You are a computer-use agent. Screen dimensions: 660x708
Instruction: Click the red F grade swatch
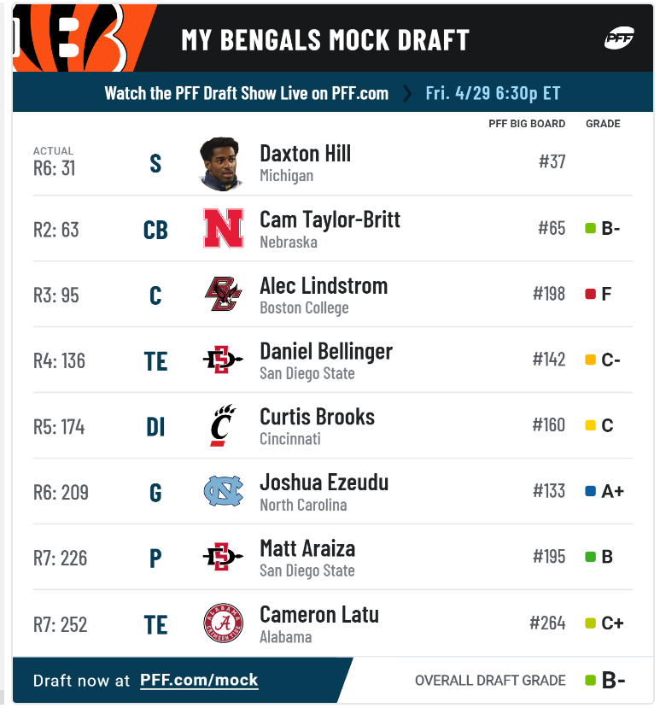[x=590, y=294]
